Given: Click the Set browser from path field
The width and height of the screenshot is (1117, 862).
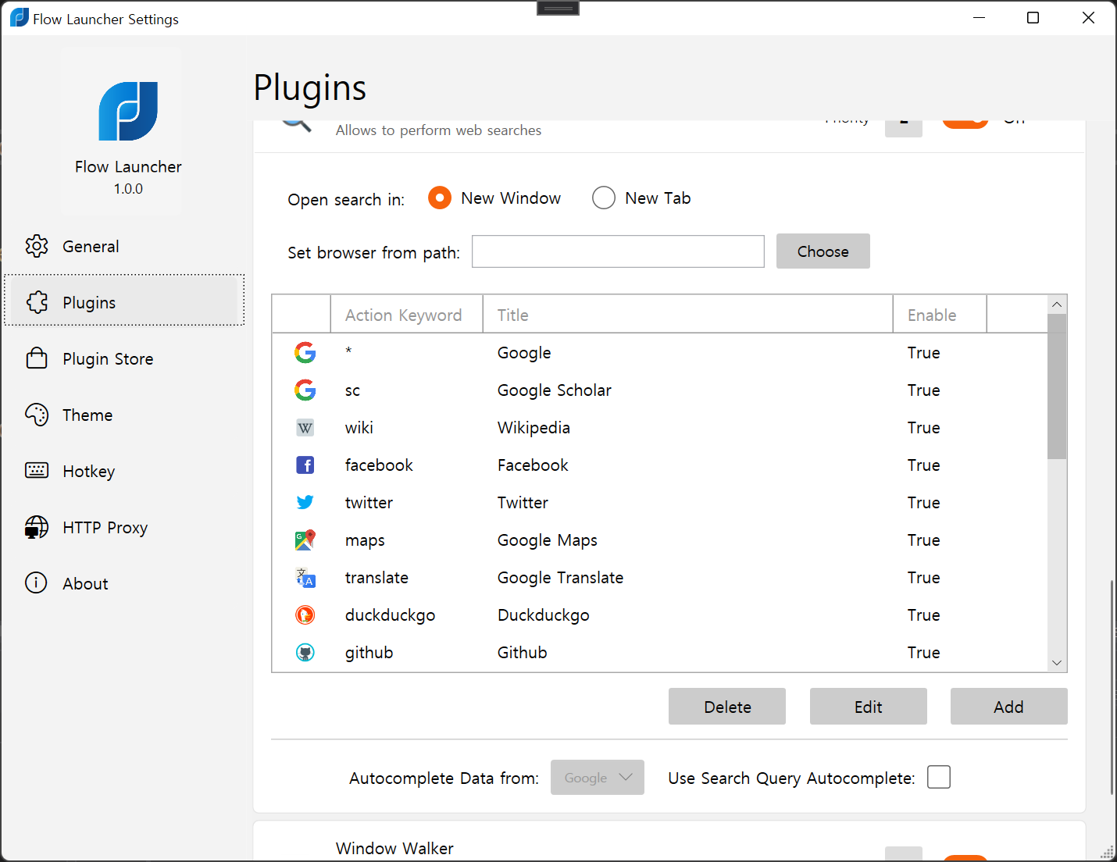Looking at the screenshot, I should click(618, 251).
